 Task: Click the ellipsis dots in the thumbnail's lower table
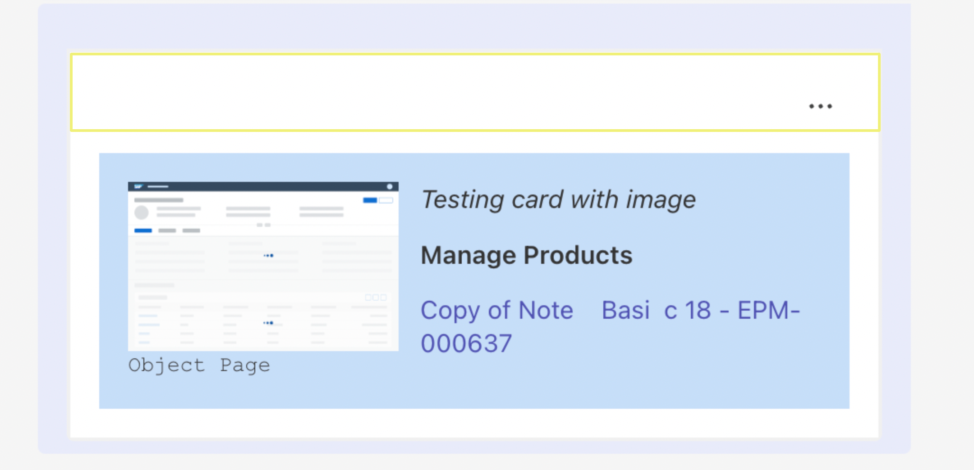[269, 323]
